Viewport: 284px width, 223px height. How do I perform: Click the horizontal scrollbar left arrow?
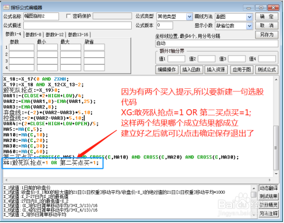[x=6, y=180]
